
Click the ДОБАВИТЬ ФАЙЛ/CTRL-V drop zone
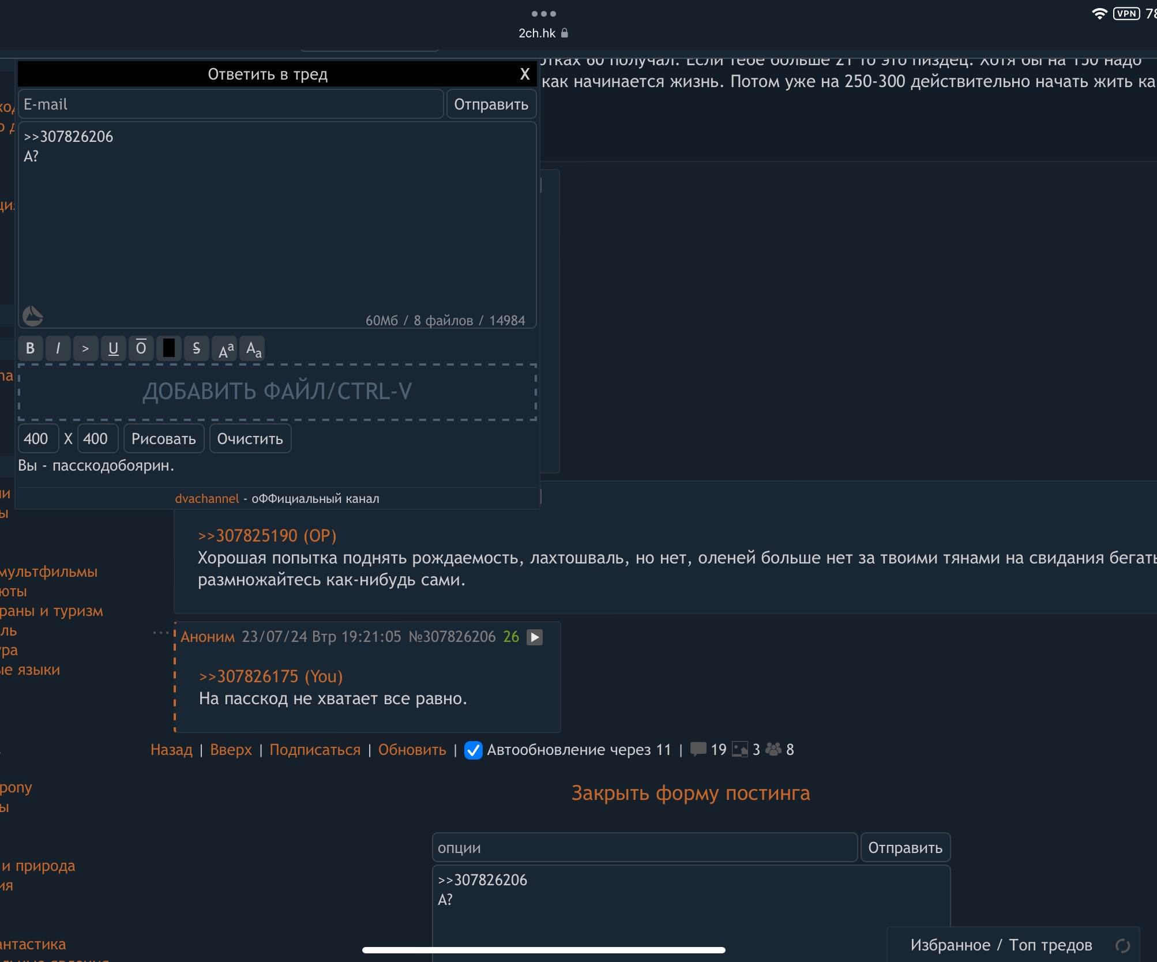[x=277, y=392]
